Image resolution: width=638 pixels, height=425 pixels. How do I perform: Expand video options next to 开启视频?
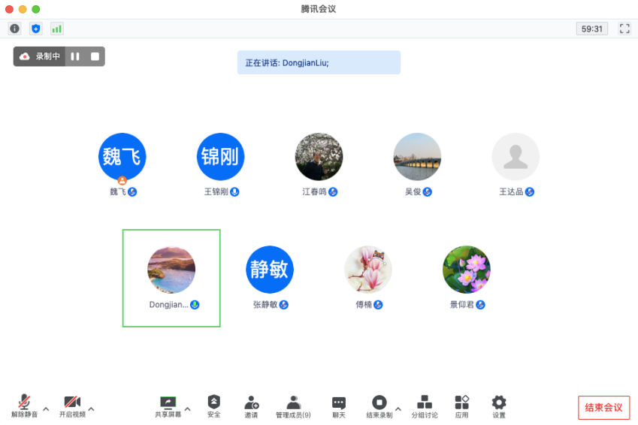coord(92,409)
